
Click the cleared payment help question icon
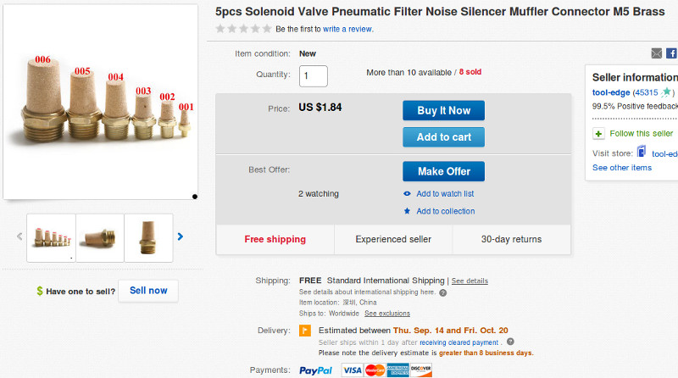click(510, 342)
